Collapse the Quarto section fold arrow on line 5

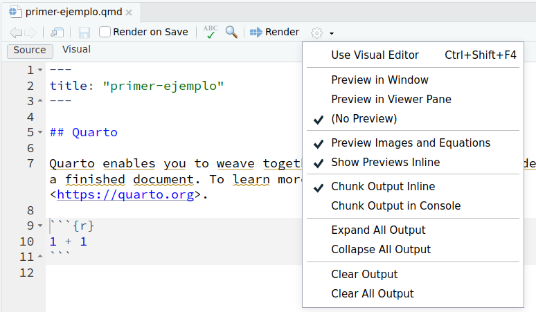coord(40,133)
